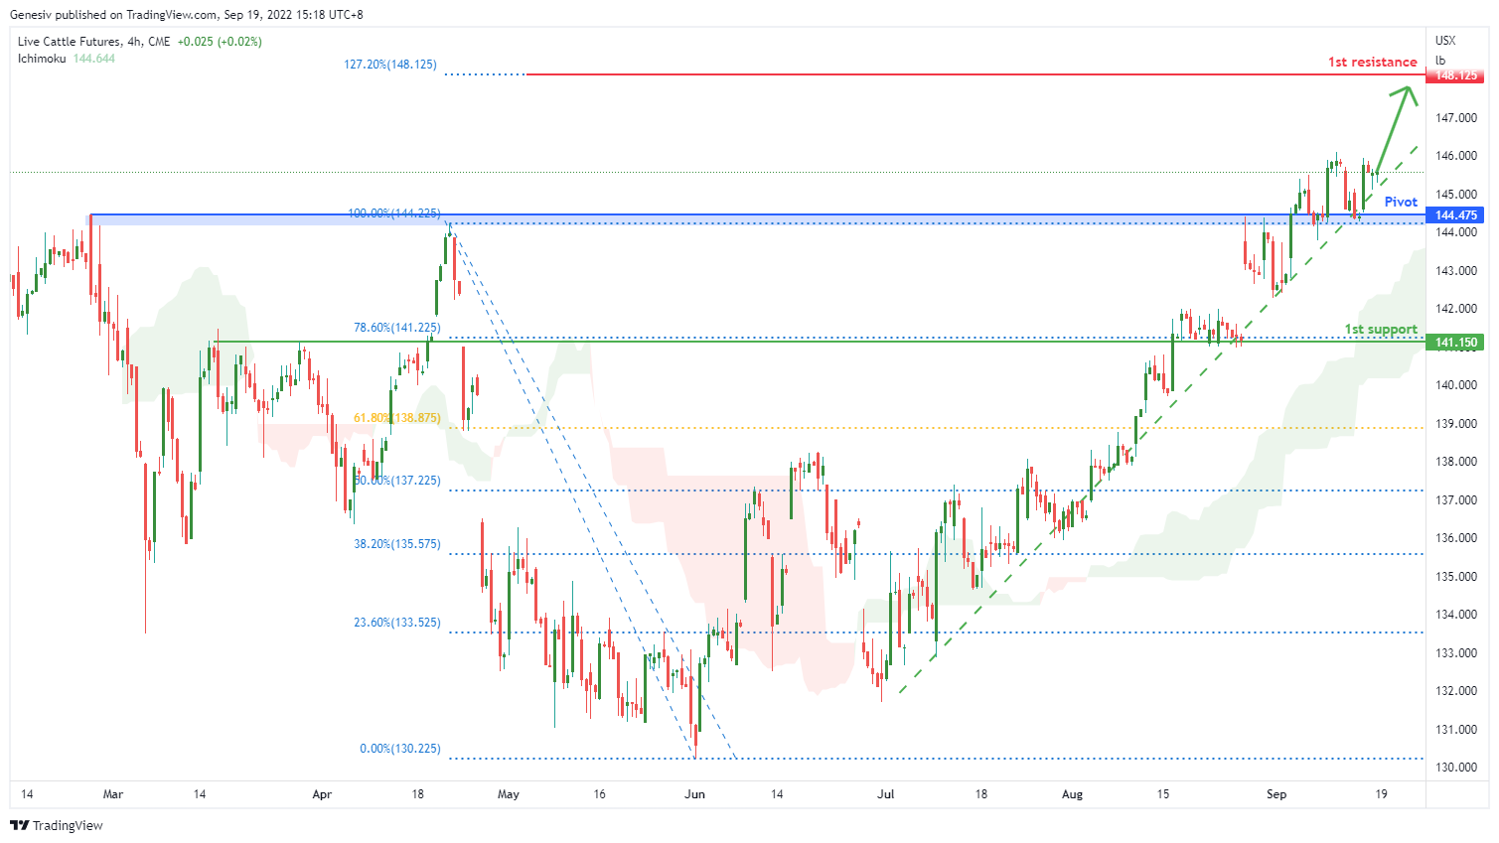Click the Ichimoku indicator label
The width and height of the screenshot is (1499, 843).
point(42,59)
